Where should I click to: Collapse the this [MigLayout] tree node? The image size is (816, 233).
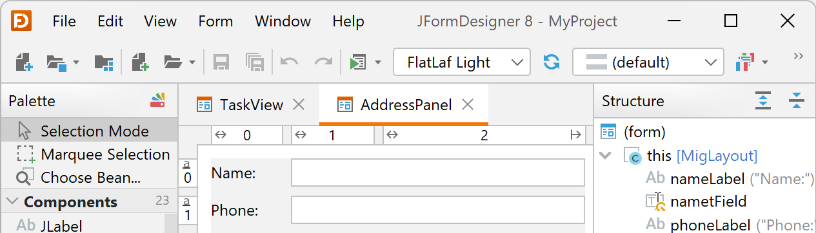606,155
